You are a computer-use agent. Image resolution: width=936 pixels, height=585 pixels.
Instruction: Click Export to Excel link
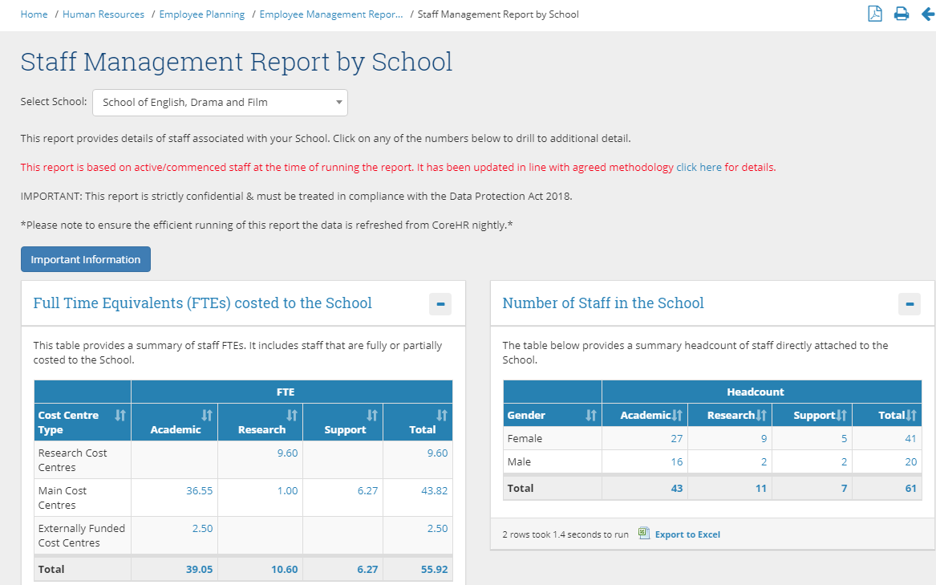pyautogui.click(x=687, y=534)
